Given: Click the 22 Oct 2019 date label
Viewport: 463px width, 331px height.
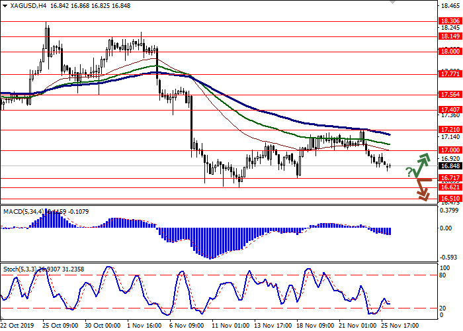Looking at the screenshot, I should [18, 325].
